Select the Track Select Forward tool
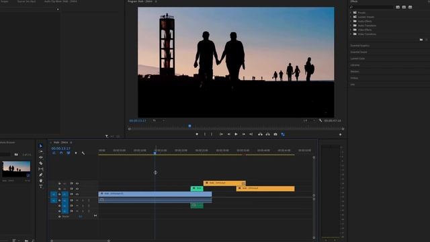Image resolution: width=430 pixels, height=242 pixels. pyautogui.click(x=40, y=151)
